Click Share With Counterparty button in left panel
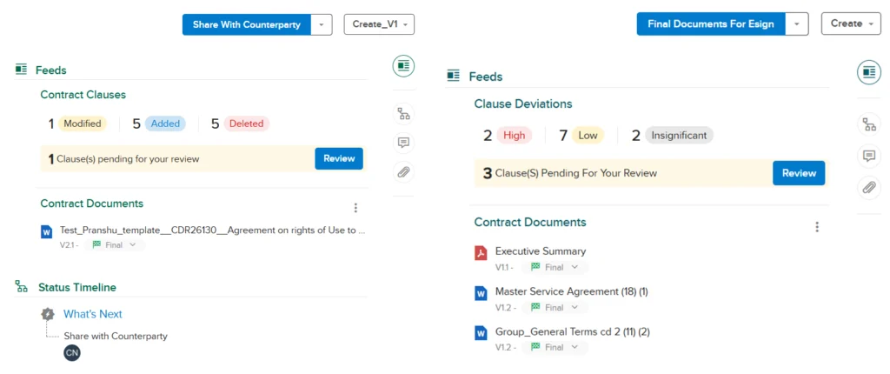Viewport: 890px width, 374px height. (246, 24)
